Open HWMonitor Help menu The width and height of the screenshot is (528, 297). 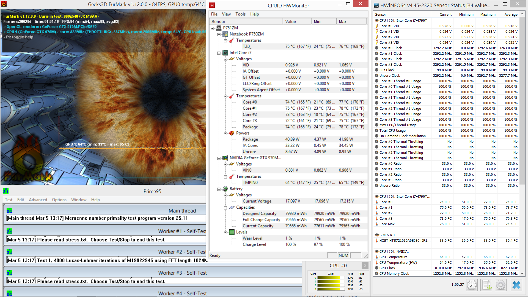(x=254, y=14)
